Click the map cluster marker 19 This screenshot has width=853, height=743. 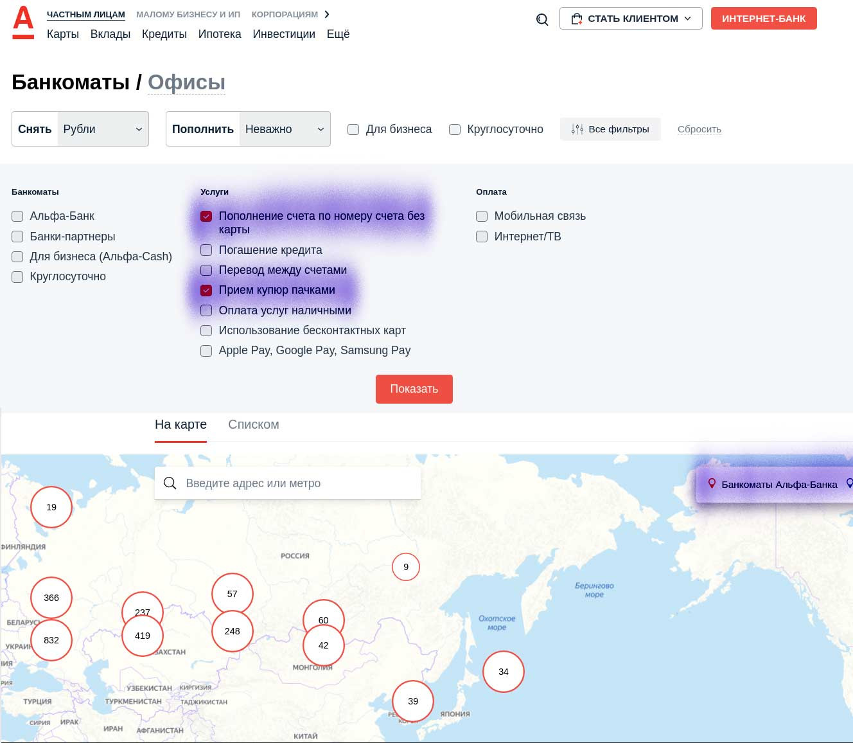coord(51,507)
